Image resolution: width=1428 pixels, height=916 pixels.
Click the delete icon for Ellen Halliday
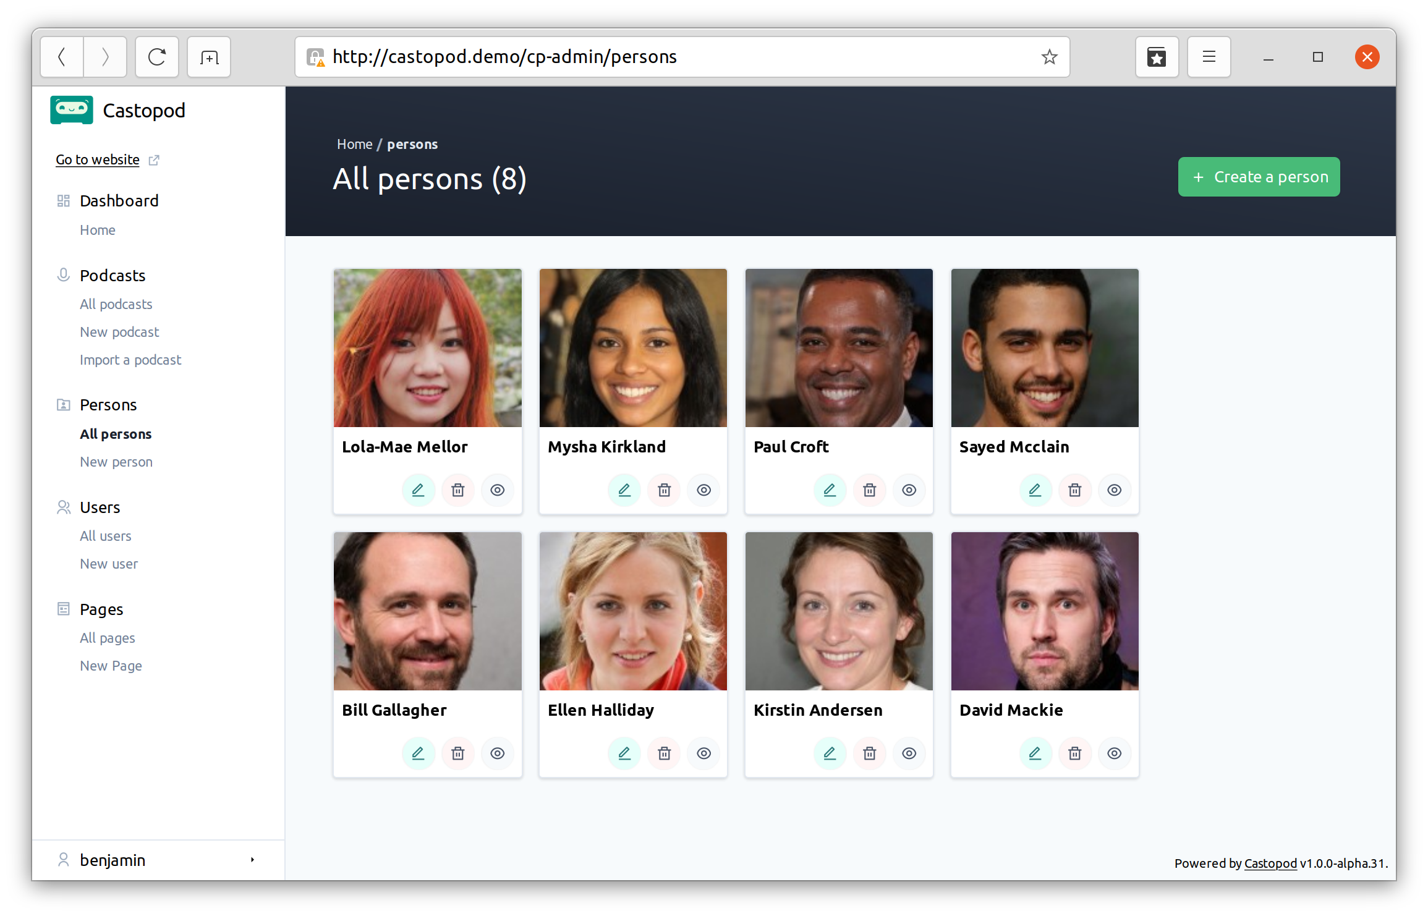(664, 753)
